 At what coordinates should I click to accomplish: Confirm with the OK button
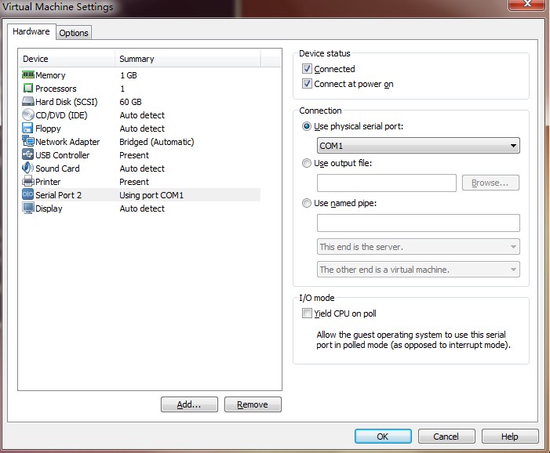(x=383, y=437)
